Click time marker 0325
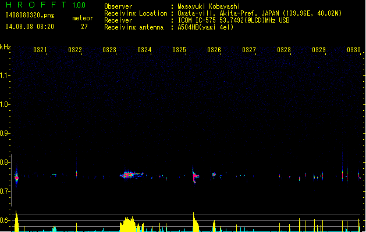 coord(179,50)
